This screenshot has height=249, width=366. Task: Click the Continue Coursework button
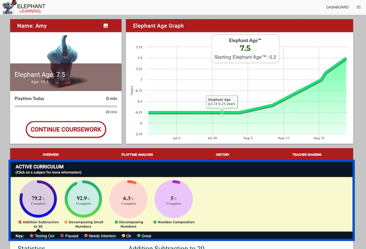tap(66, 129)
